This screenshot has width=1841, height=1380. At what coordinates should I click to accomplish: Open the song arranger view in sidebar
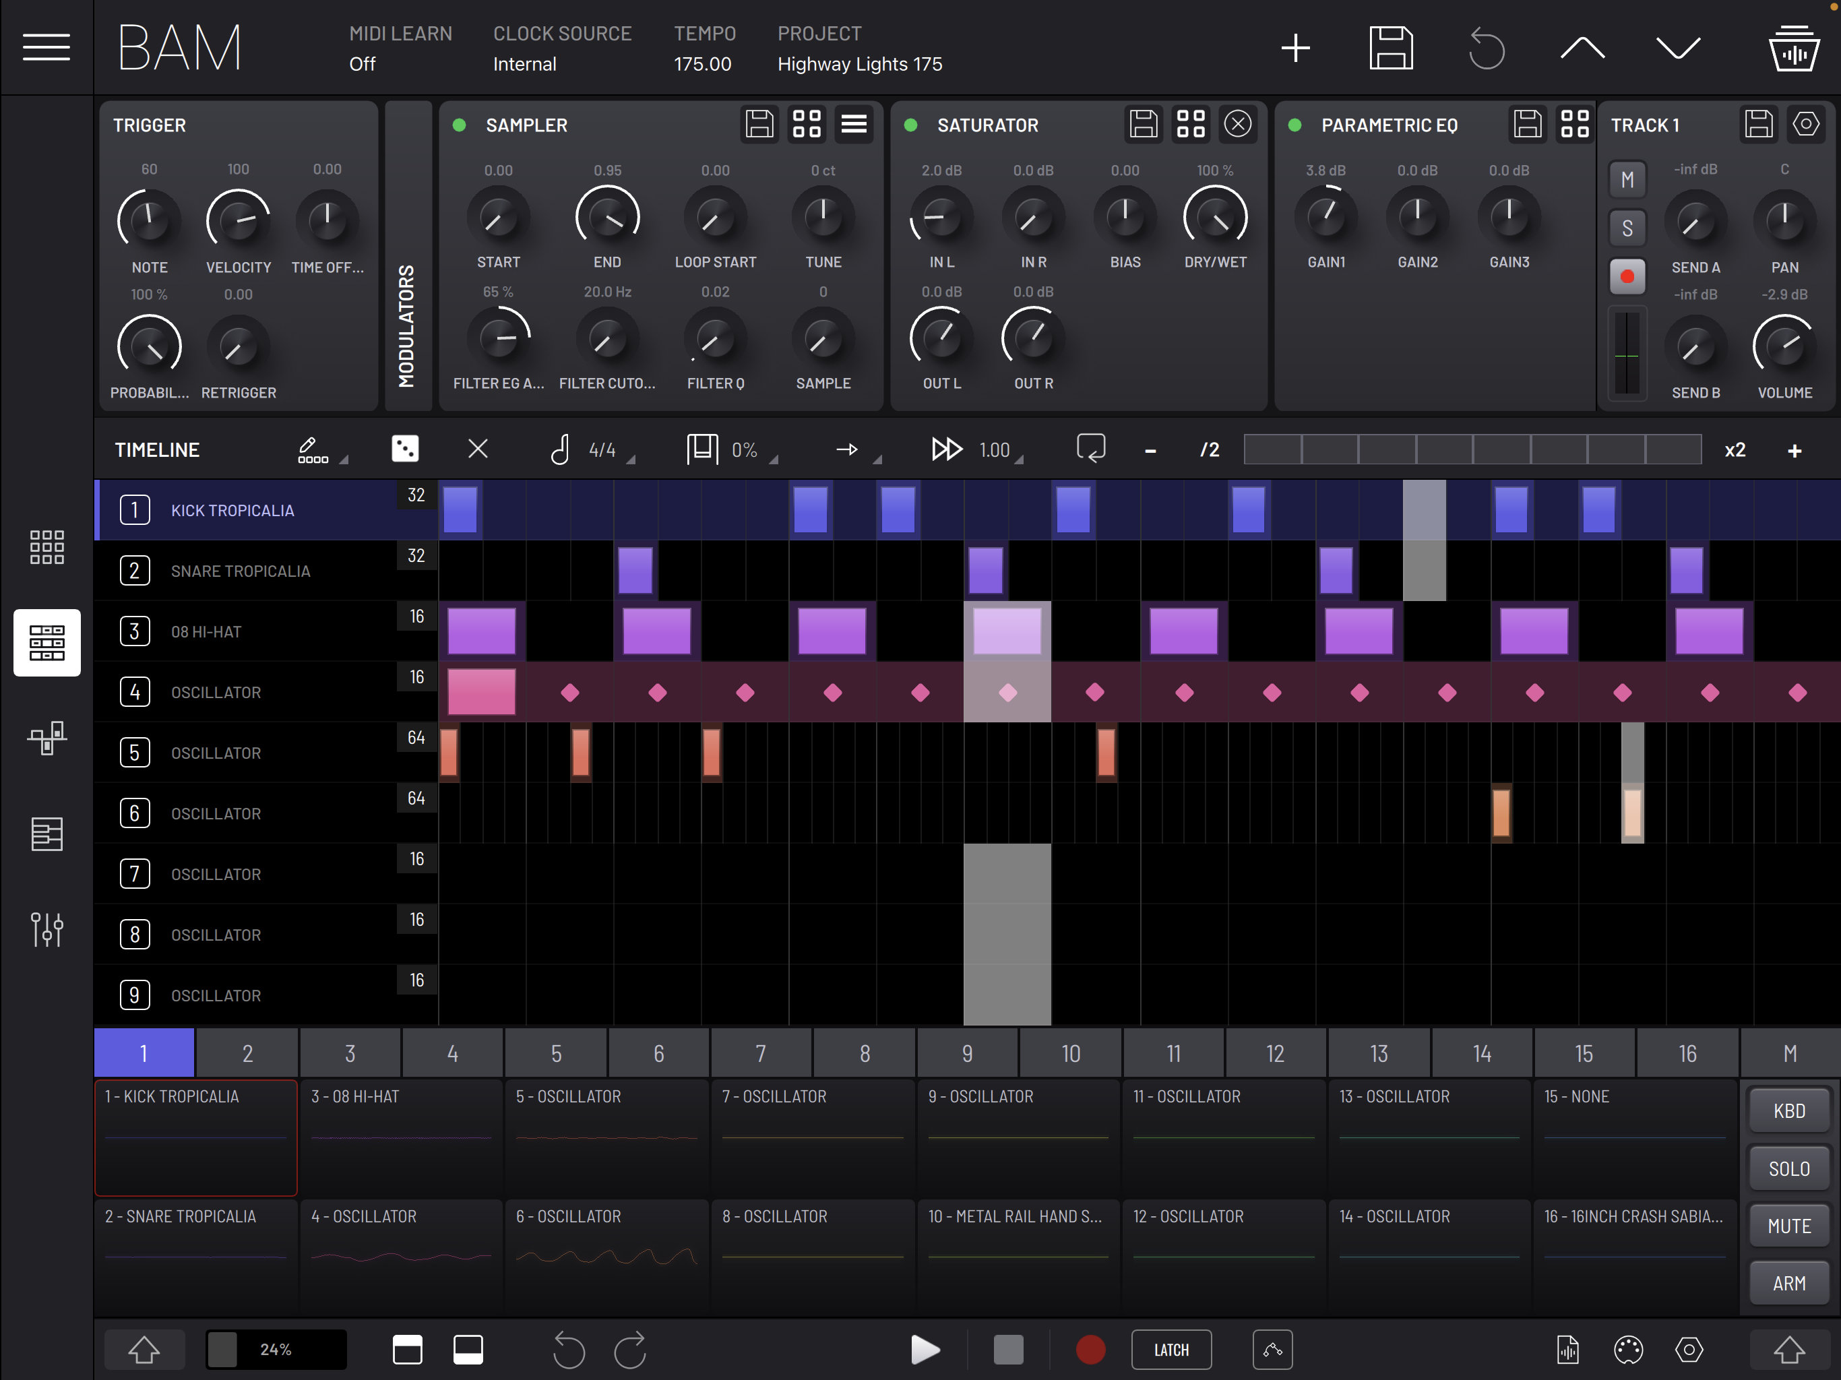click(46, 834)
